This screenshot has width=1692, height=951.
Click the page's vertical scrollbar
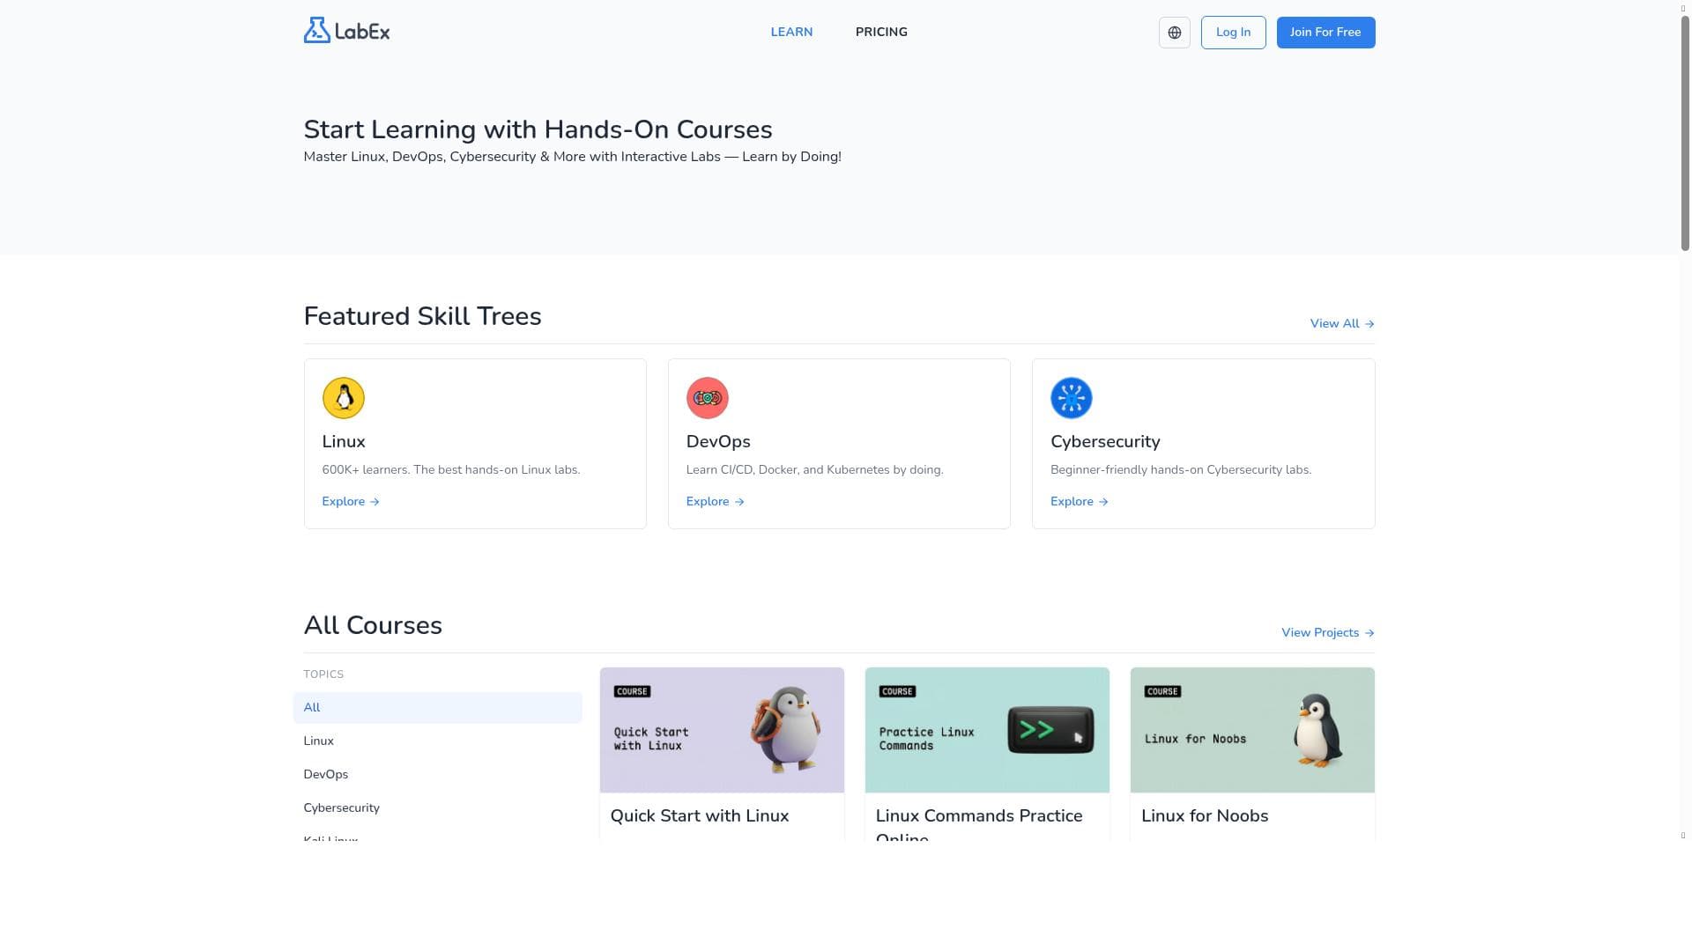click(1684, 132)
